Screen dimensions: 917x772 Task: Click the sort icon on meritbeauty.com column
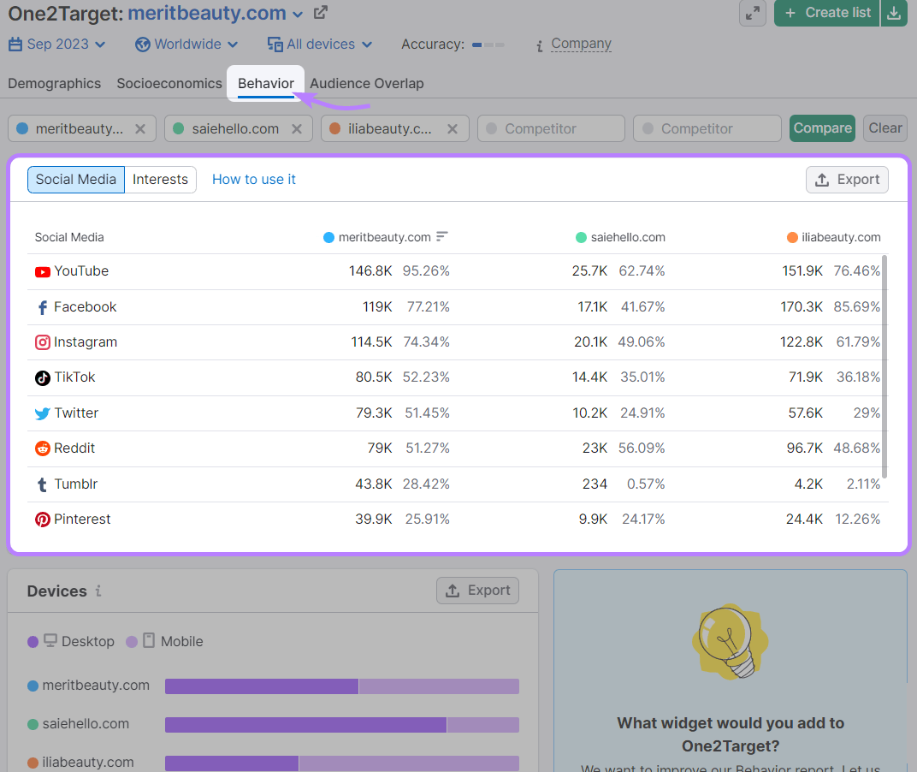[x=441, y=237]
